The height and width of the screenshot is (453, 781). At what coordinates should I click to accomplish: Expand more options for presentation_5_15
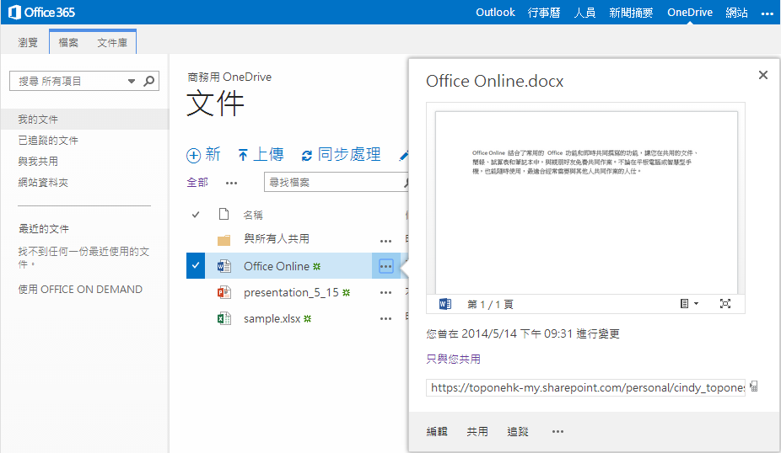click(x=385, y=293)
